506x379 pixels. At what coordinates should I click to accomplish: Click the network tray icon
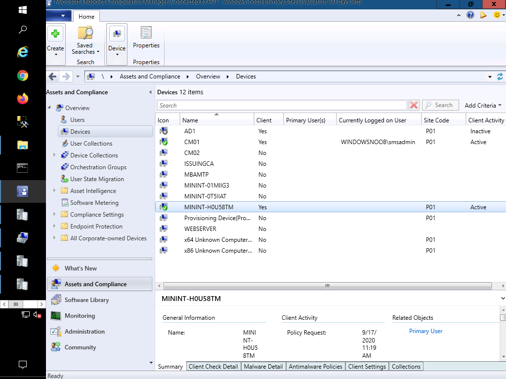[26, 315]
